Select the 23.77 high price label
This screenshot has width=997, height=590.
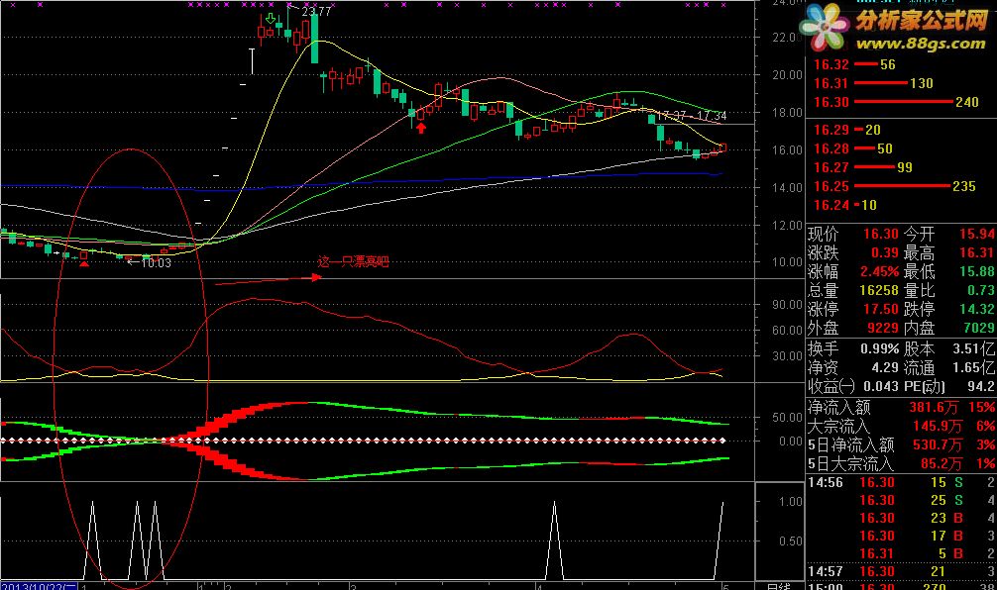coord(316,12)
